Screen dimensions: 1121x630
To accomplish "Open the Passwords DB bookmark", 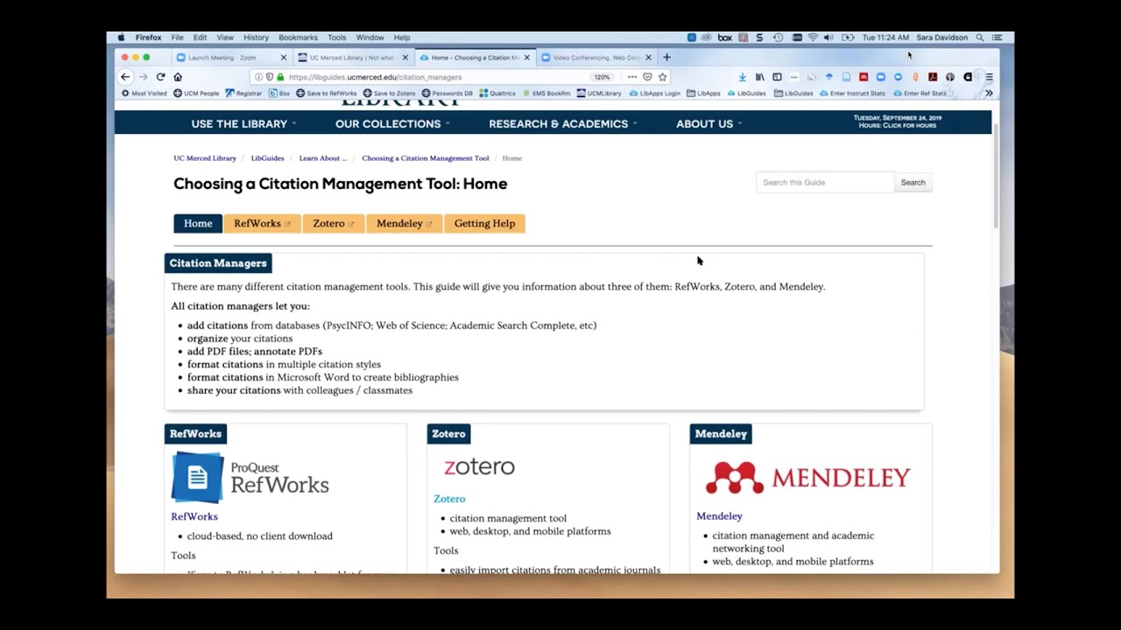I will [447, 93].
